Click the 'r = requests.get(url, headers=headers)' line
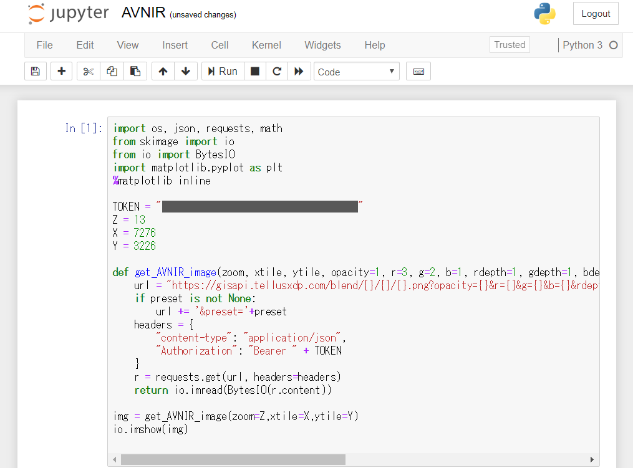The height and width of the screenshot is (468, 633). 238,377
